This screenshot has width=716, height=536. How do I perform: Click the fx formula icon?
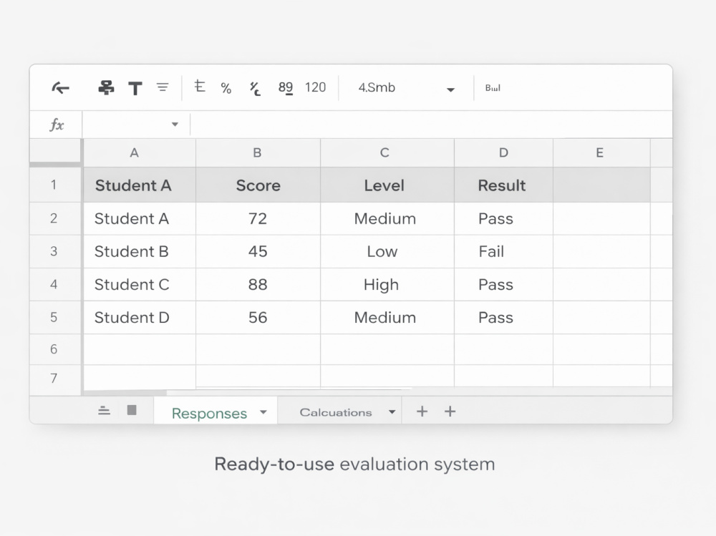(57, 125)
